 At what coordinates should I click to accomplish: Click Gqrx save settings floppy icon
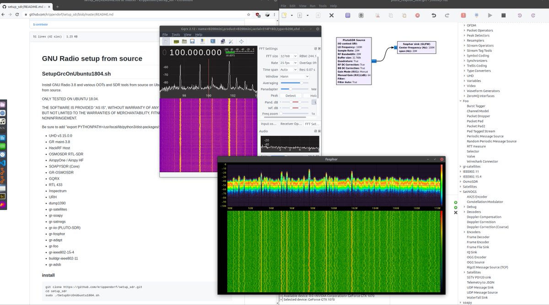[192, 41]
